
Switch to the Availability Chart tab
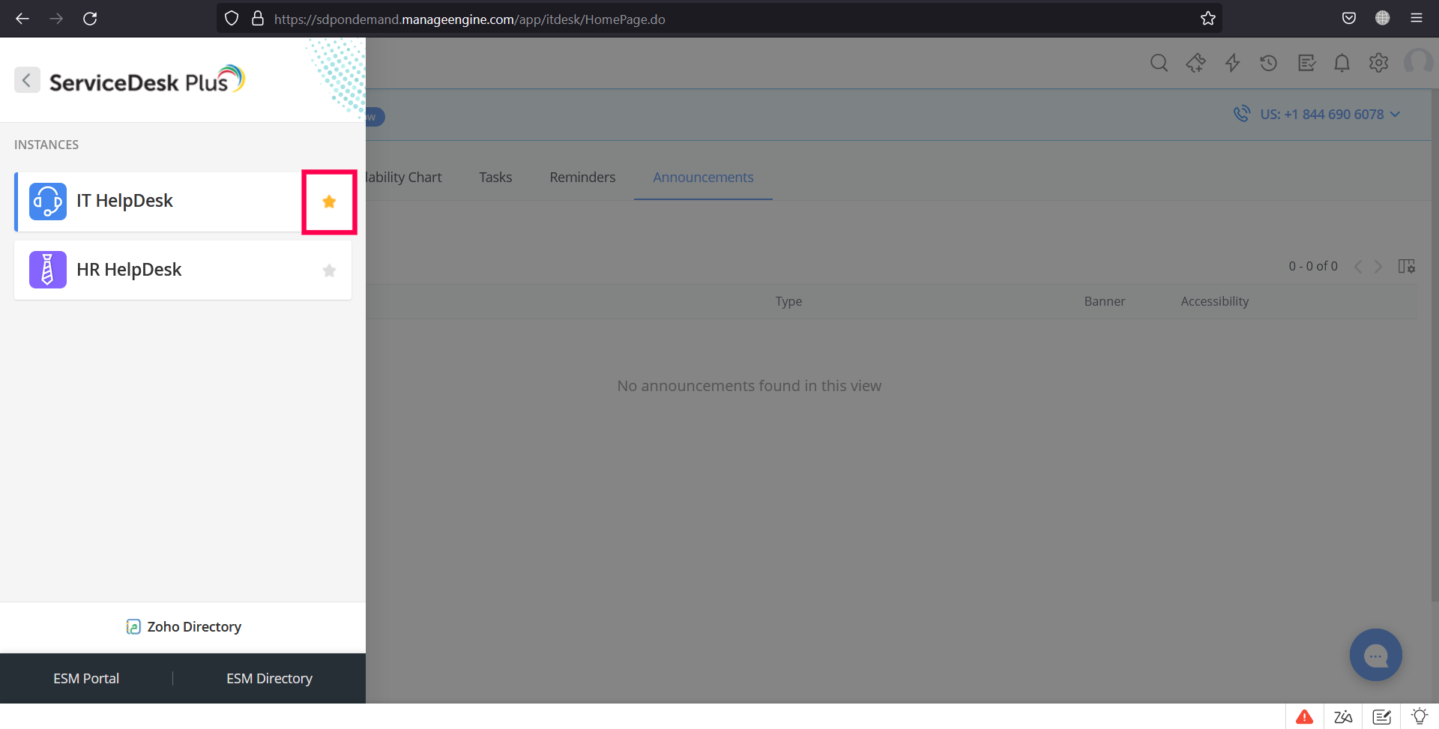click(404, 178)
